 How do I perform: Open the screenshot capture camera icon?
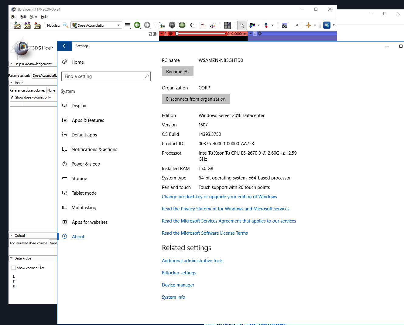[284, 25]
